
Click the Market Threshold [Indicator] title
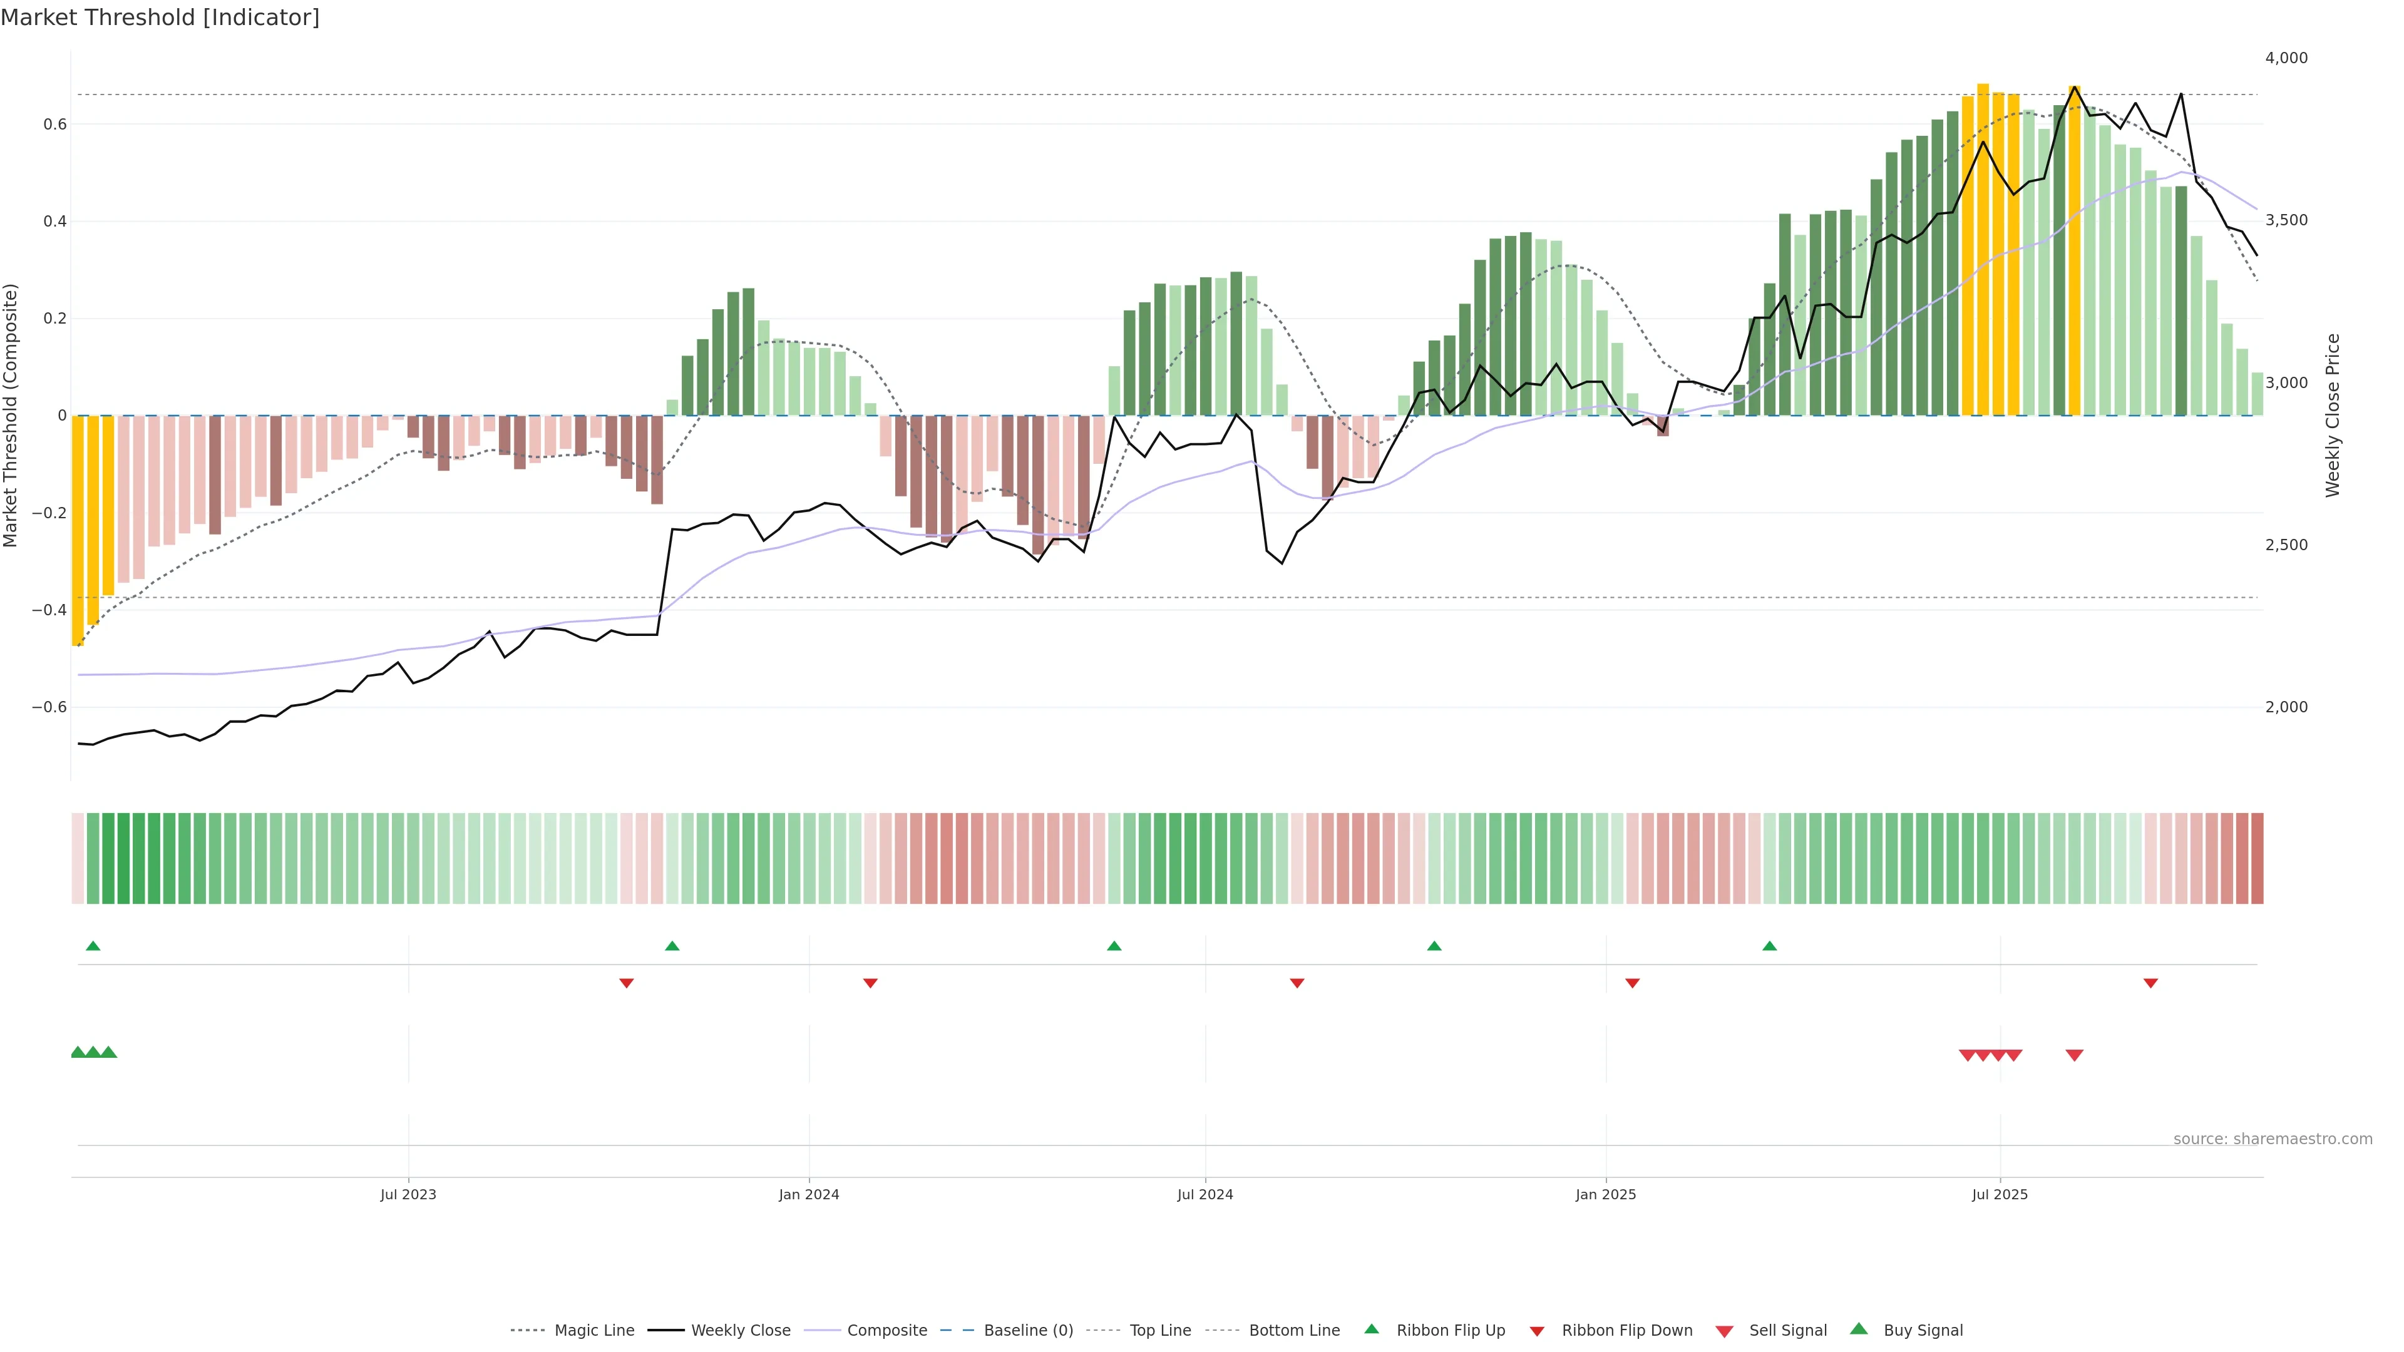[x=160, y=18]
